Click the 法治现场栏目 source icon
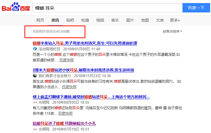 tap(35, 49)
